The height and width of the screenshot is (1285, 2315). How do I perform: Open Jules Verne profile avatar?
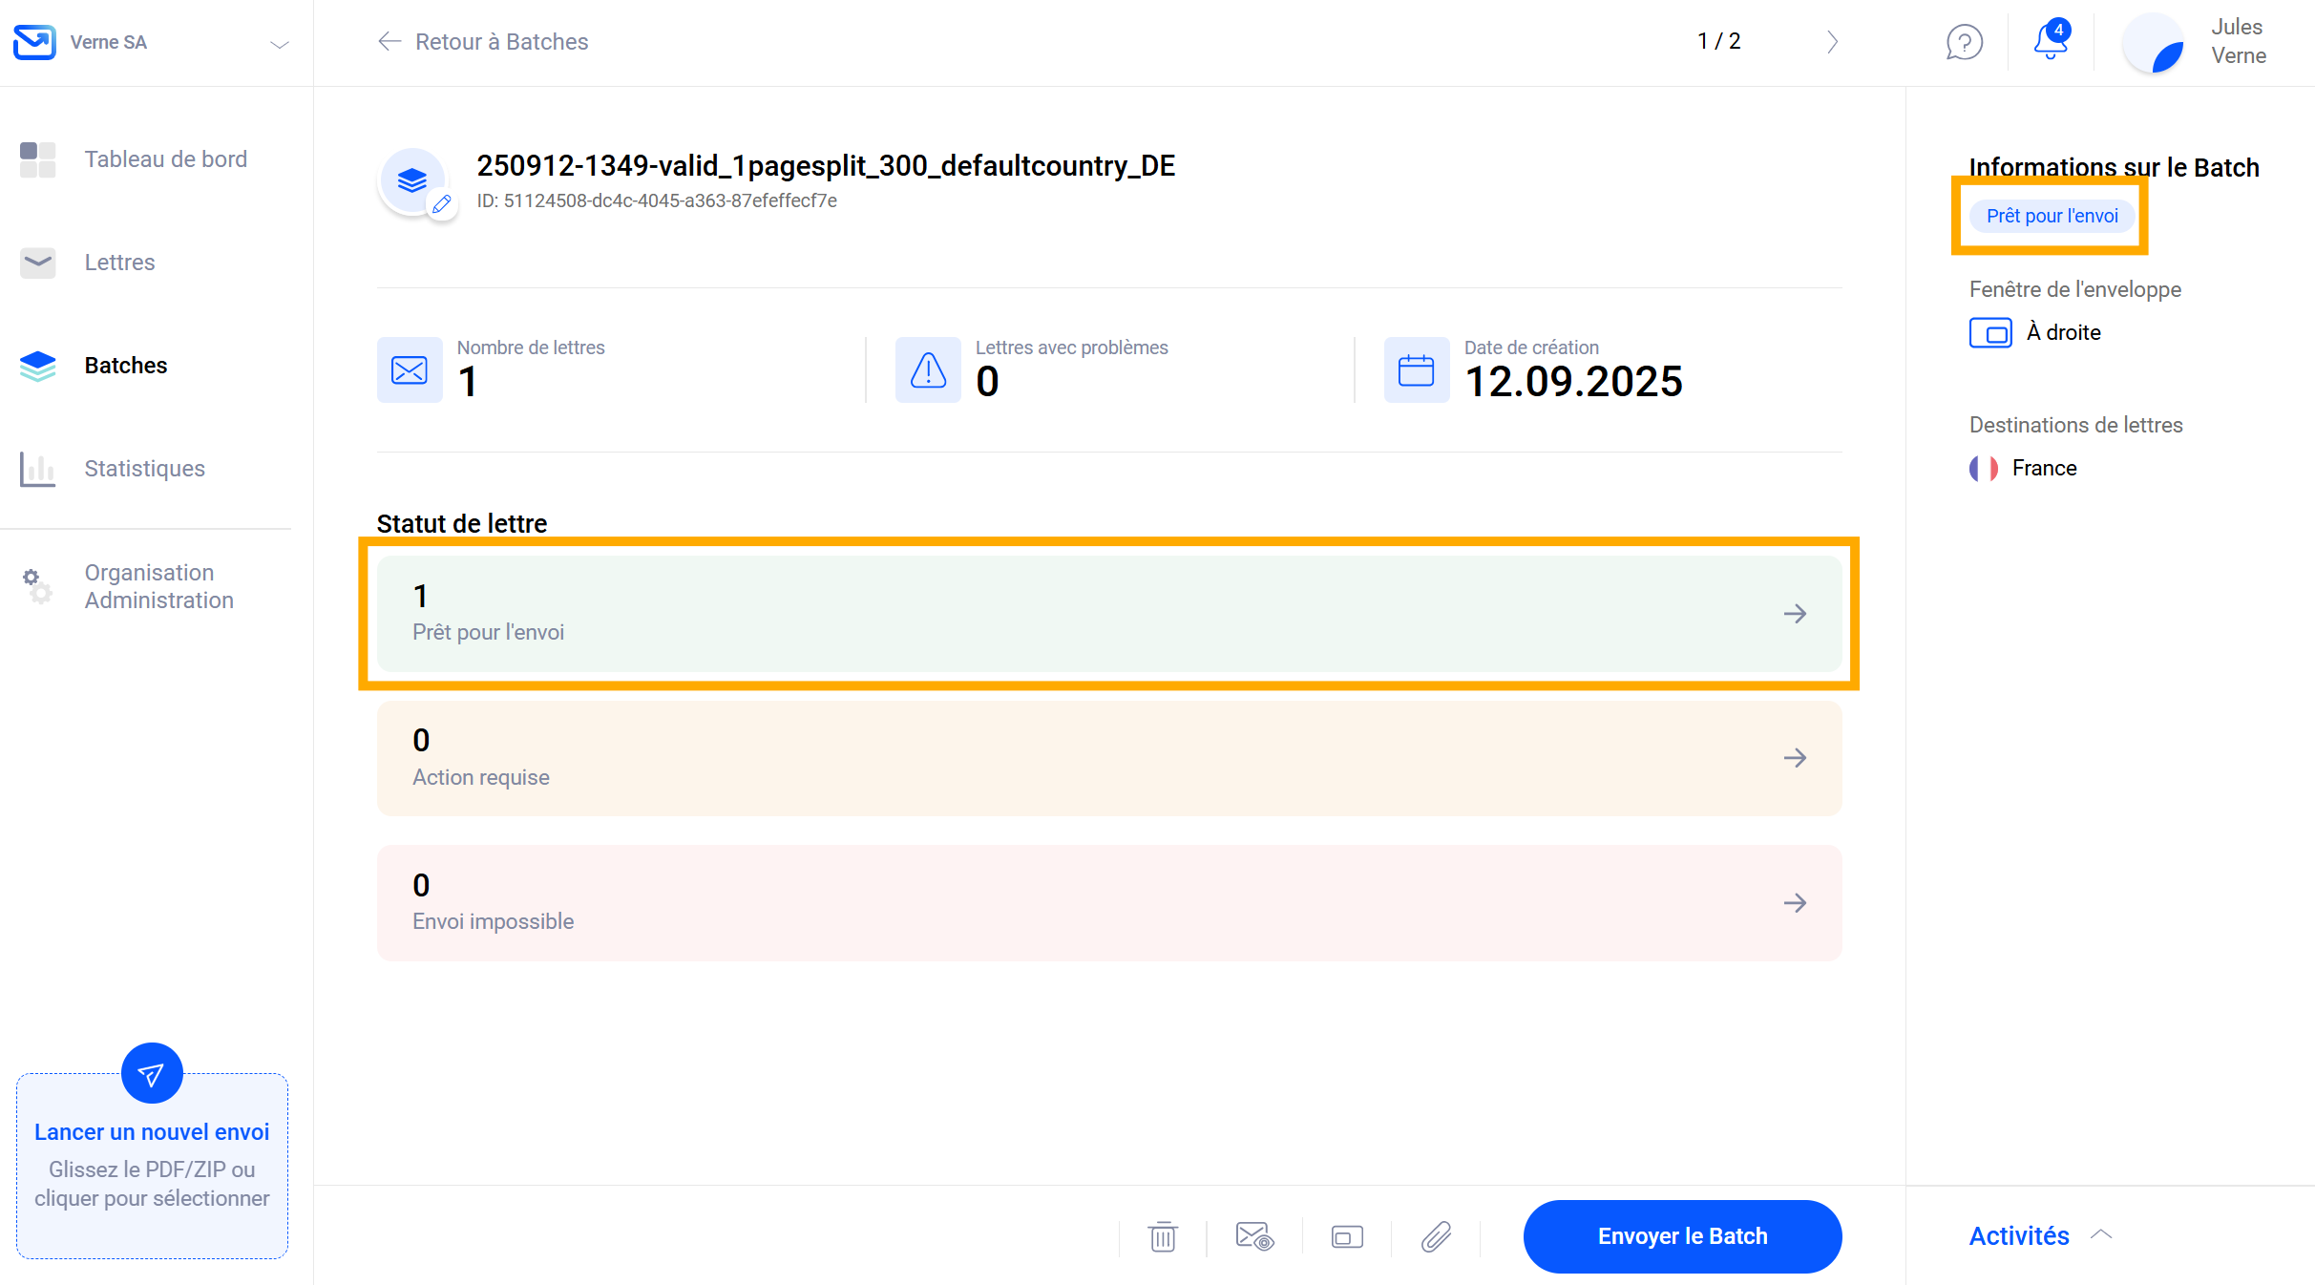click(2153, 42)
